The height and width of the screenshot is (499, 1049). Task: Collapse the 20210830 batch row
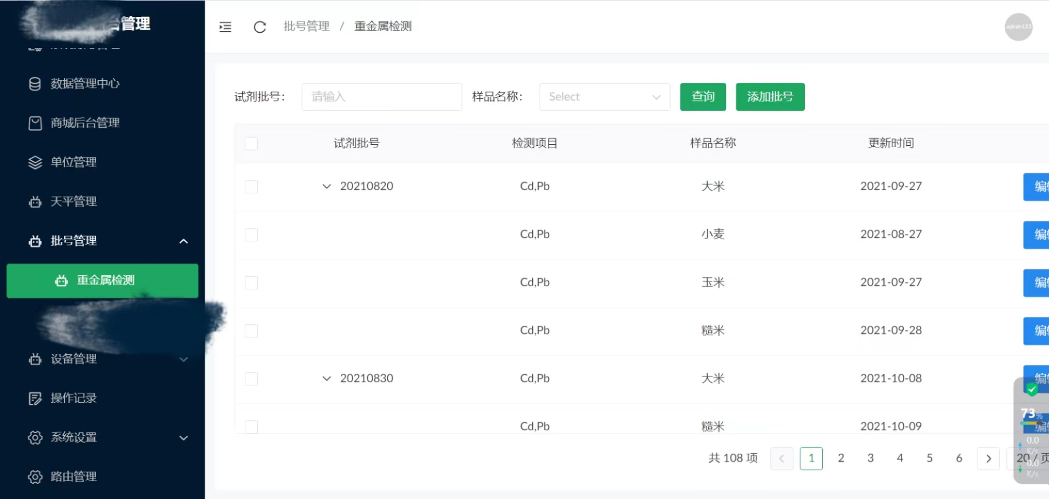(x=327, y=378)
